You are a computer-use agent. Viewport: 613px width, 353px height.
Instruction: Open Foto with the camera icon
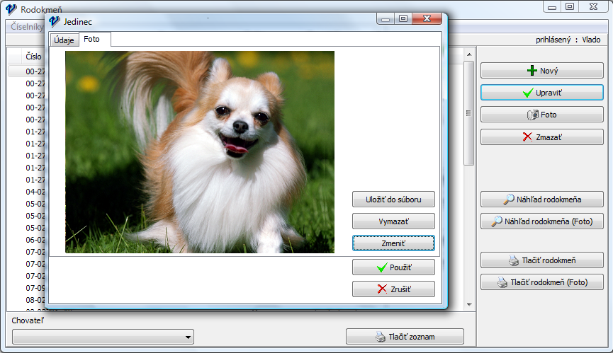point(542,115)
